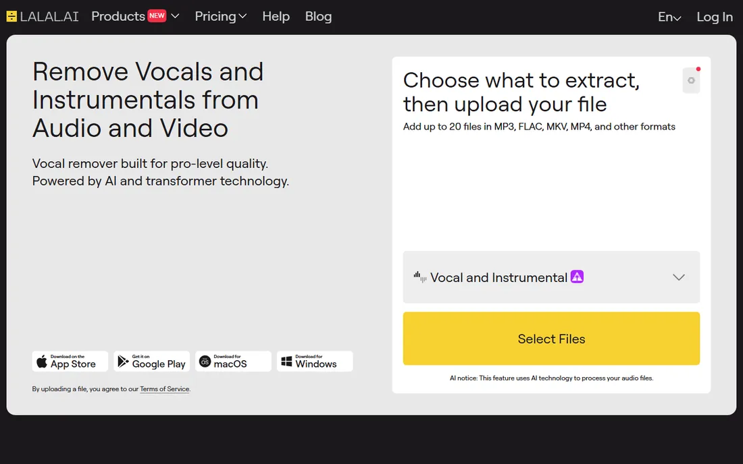This screenshot has height=464, width=743.
Task: Expand the Products menu chevron
Action: (175, 16)
